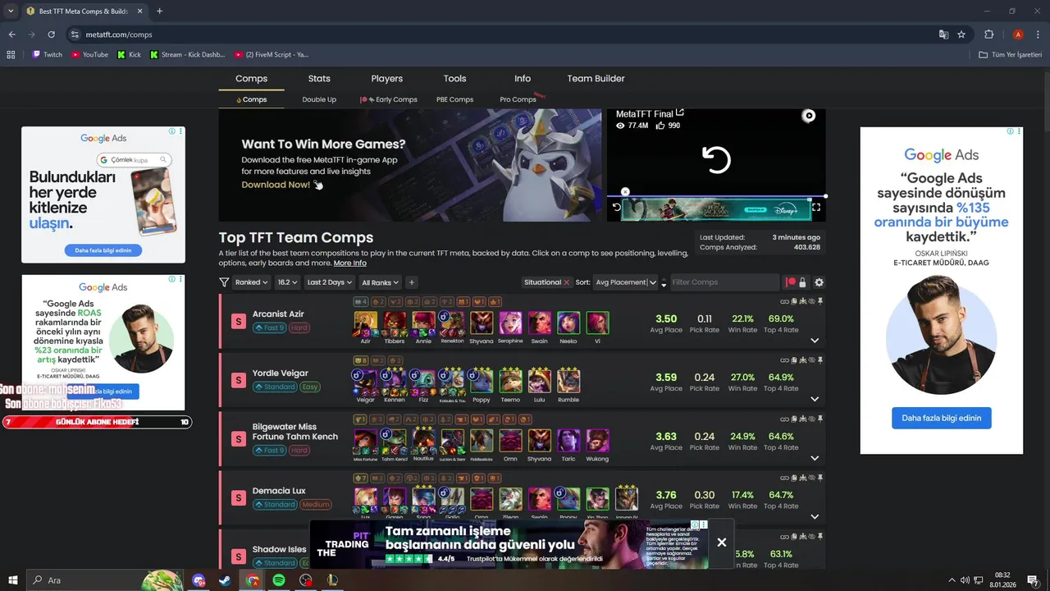Screen dimensions: 1050x591
Task: Open the Twitch bookmark
Action: [47, 55]
